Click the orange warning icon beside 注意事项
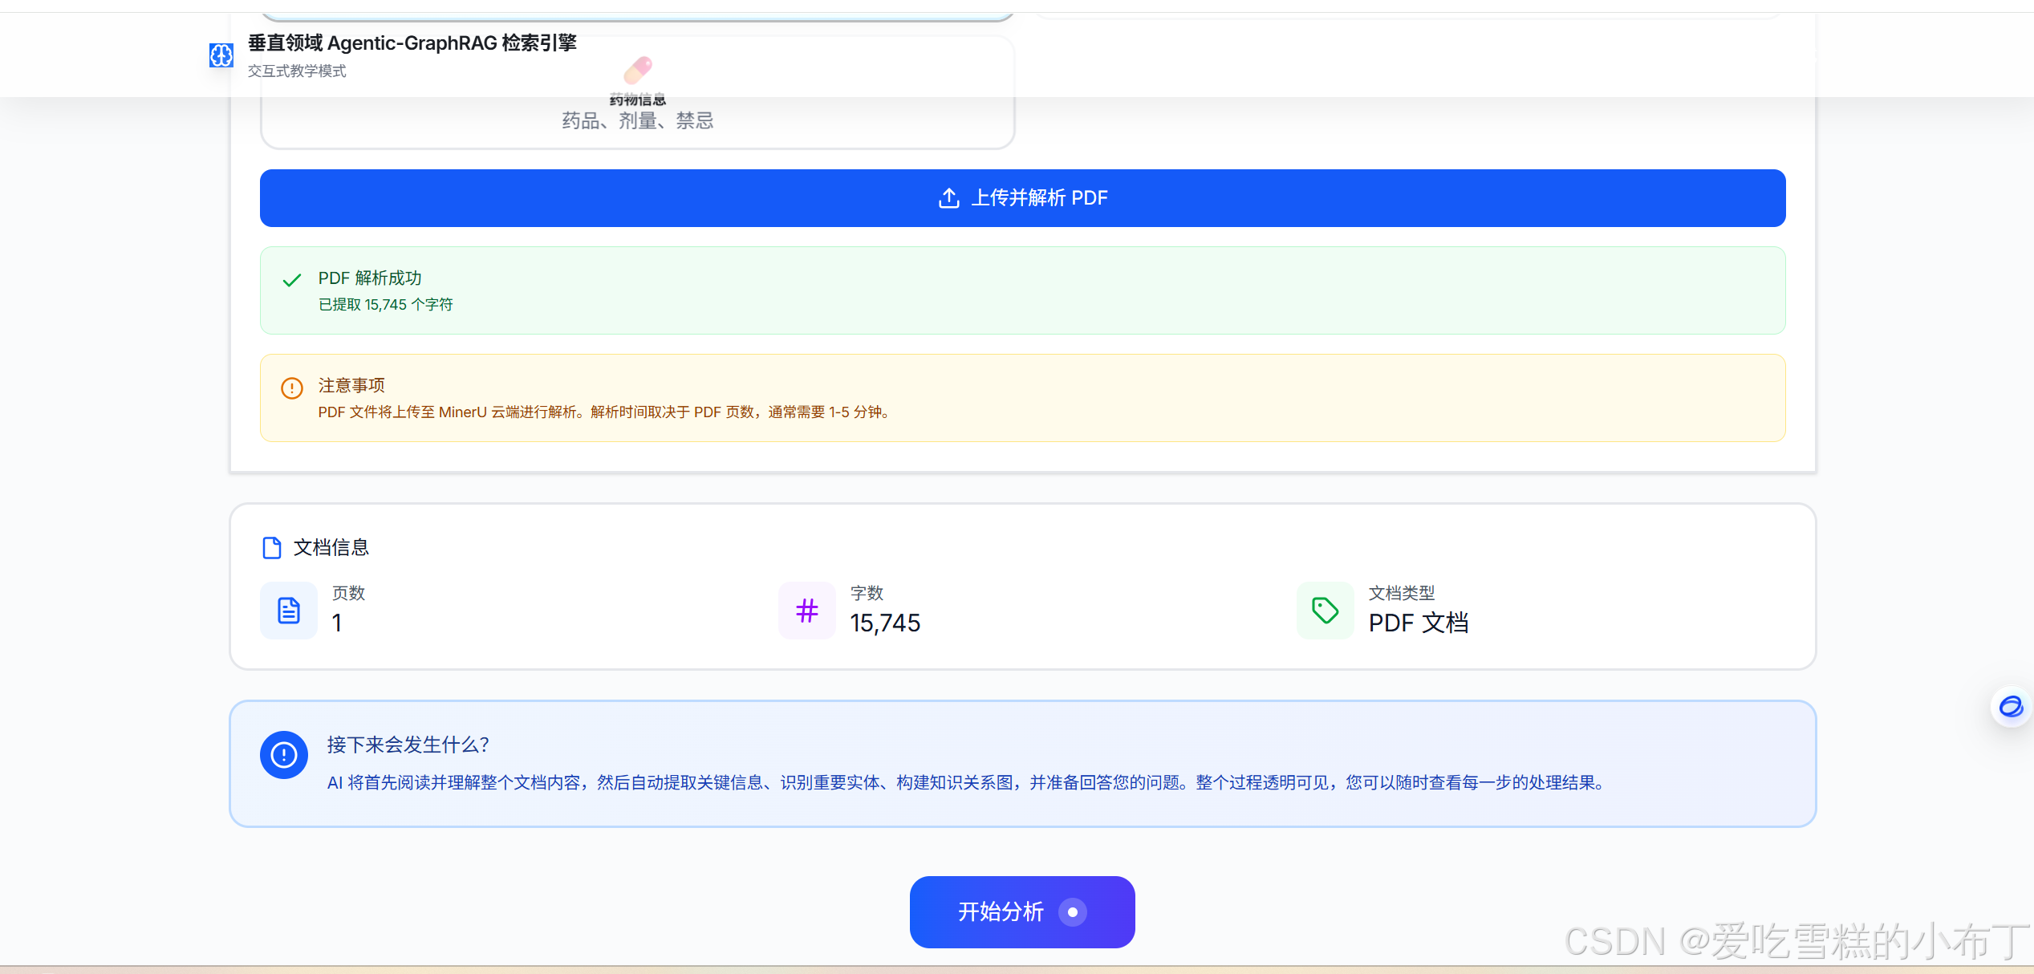Screen dimensions: 2034x974 (x=292, y=388)
